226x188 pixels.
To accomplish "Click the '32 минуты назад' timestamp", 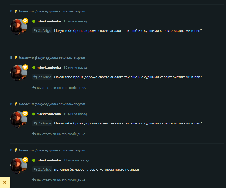I will pos(76,160).
